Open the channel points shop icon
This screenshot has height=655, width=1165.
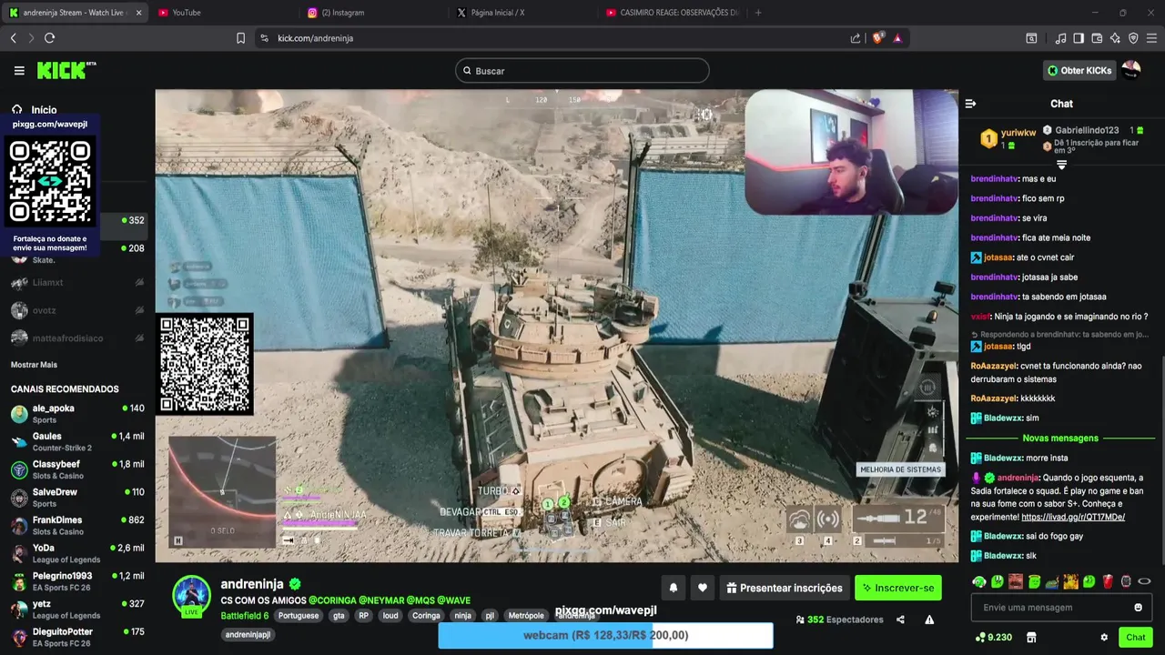point(1031,638)
